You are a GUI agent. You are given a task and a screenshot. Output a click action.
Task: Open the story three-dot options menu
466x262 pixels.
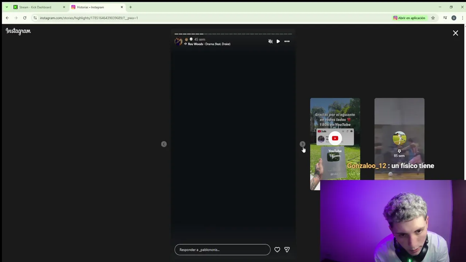coord(287,41)
